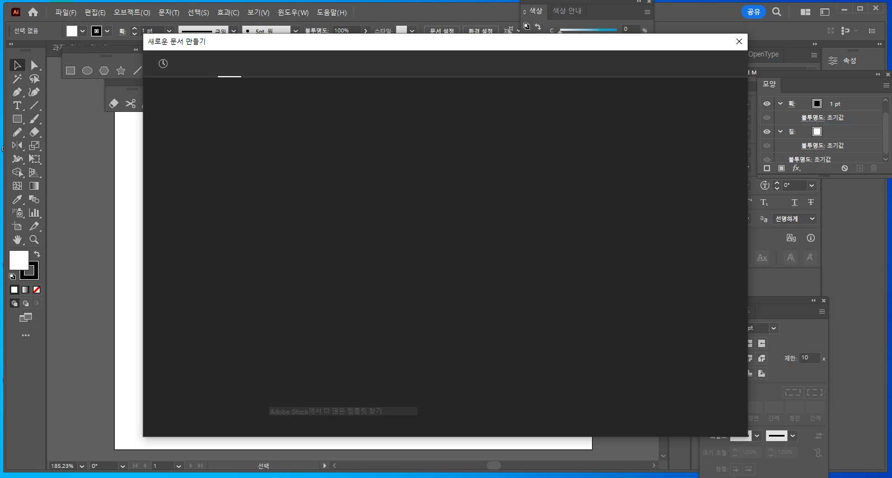Select the Mesh tool
892x478 pixels.
pyautogui.click(x=17, y=186)
